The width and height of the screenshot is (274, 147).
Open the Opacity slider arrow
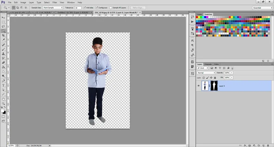coord(232,73)
